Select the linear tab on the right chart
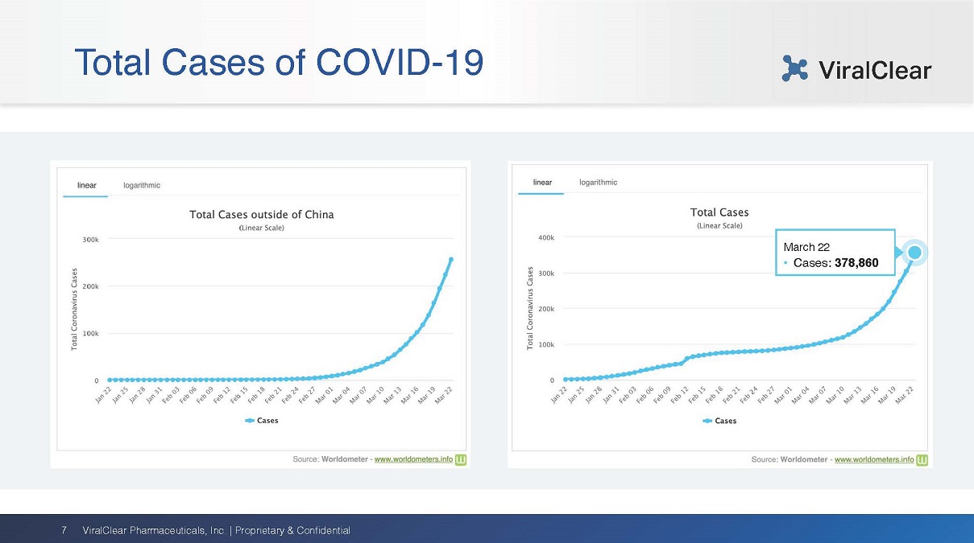This screenshot has width=974, height=543. pos(542,182)
